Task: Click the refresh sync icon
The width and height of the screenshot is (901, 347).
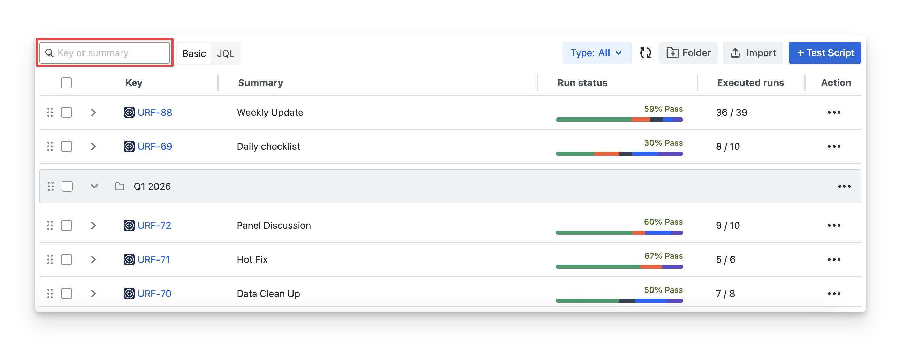Action: pyautogui.click(x=645, y=53)
